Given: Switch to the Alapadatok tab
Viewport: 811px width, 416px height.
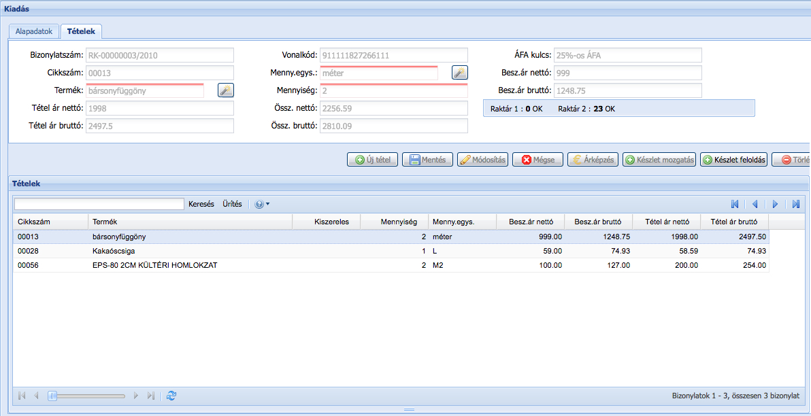Looking at the screenshot, I should (x=33, y=31).
